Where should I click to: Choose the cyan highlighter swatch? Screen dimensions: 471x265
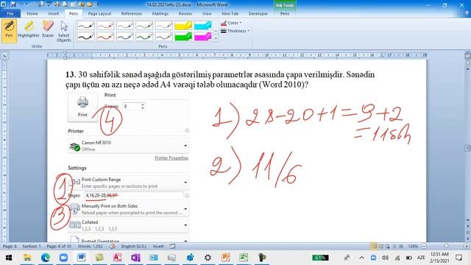point(203,26)
